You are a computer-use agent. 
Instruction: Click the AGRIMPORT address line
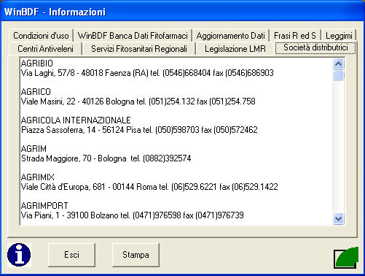pyautogui.click(x=133, y=215)
